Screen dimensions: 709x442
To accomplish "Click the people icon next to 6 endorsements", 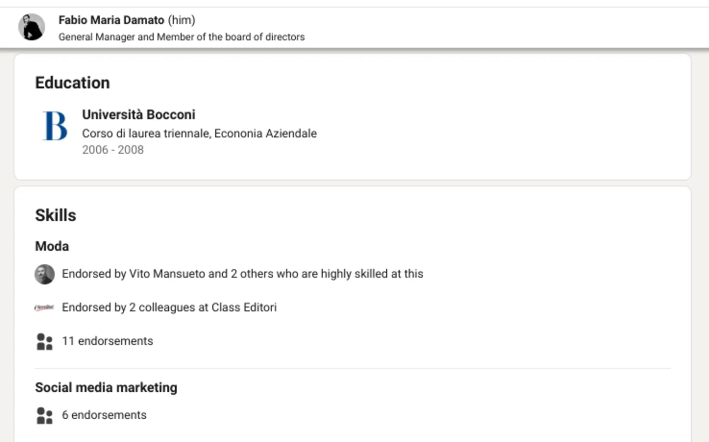I will (44, 415).
